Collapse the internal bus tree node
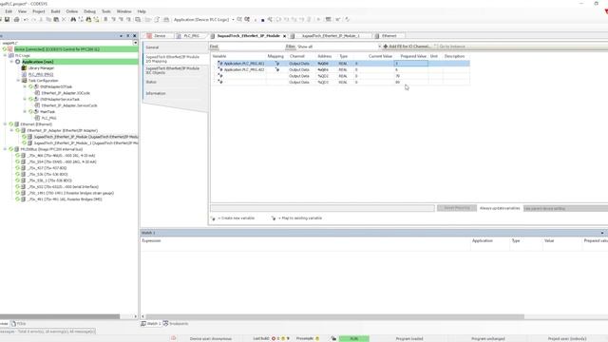 pyautogui.click(x=5, y=149)
